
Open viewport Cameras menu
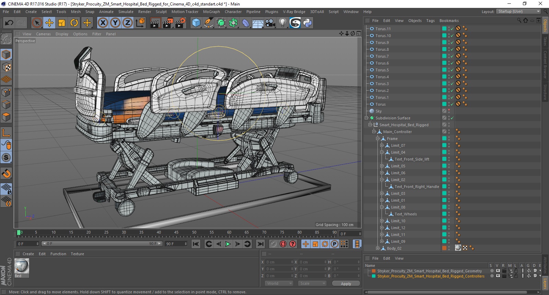coord(43,34)
